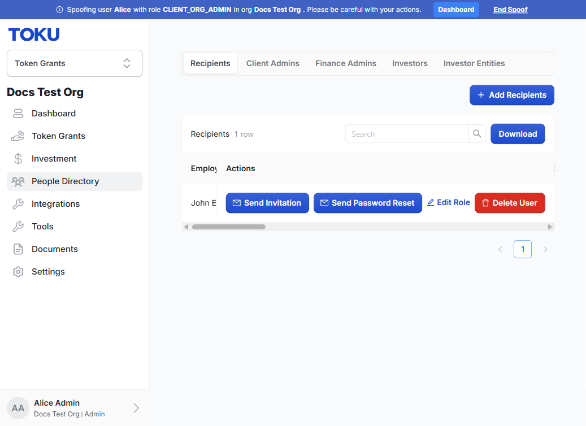586x426 pixels.
Task: Open the Token Grants module selector
Action: click(75, 63)
